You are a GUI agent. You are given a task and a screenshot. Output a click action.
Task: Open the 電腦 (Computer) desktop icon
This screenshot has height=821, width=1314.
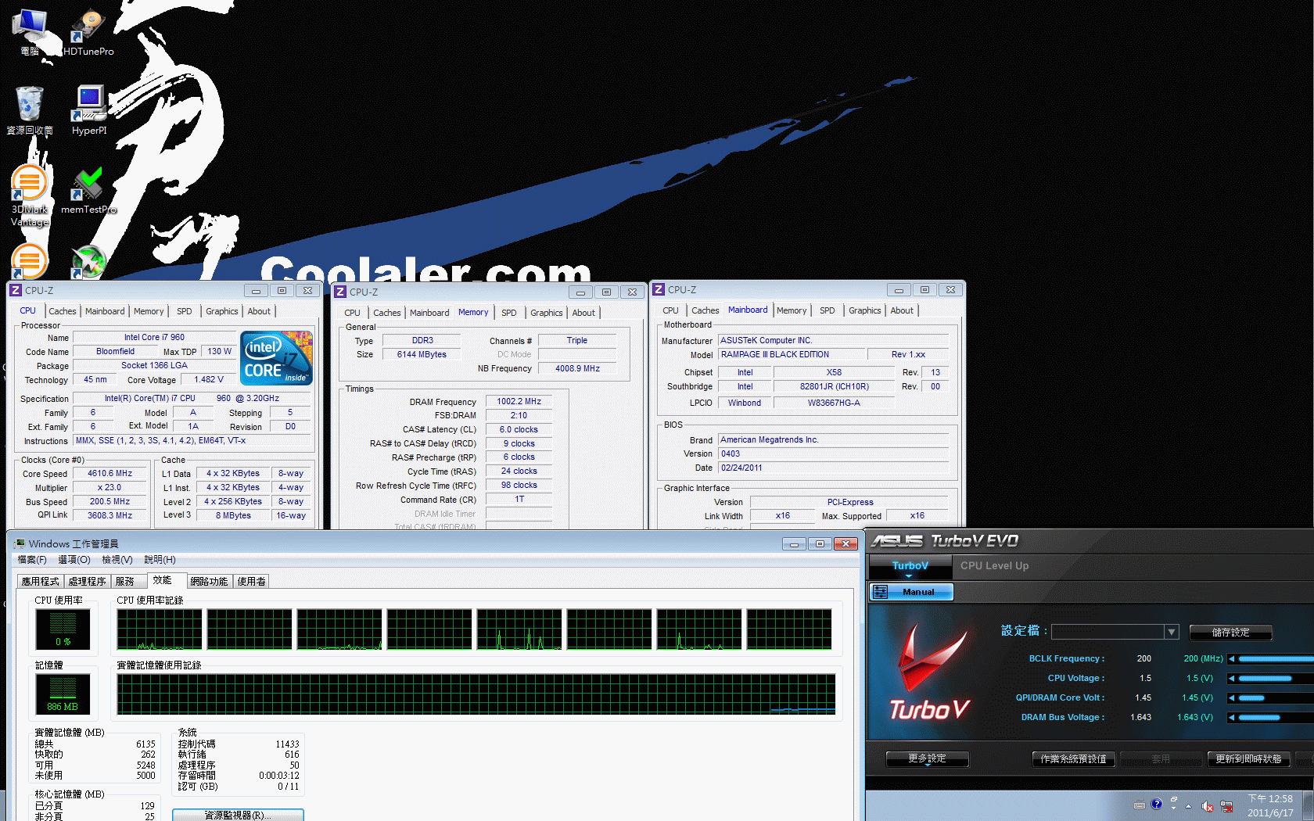(x=30, y=31)
